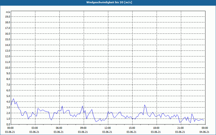Click the 'm/s' unit label
Viewport: 216px width, 135px height.
(x=8, y=12)
